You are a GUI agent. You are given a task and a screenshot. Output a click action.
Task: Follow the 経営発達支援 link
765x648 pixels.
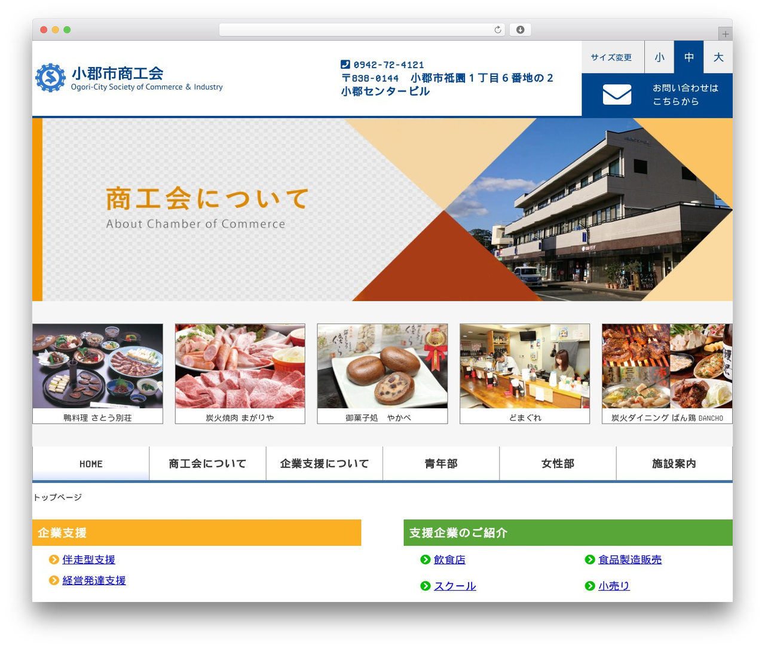(x=94, y=580)
